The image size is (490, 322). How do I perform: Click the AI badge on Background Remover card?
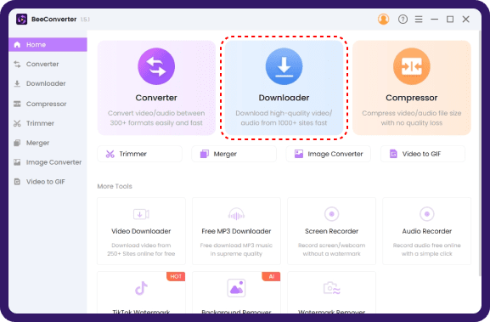pos(271,276)
